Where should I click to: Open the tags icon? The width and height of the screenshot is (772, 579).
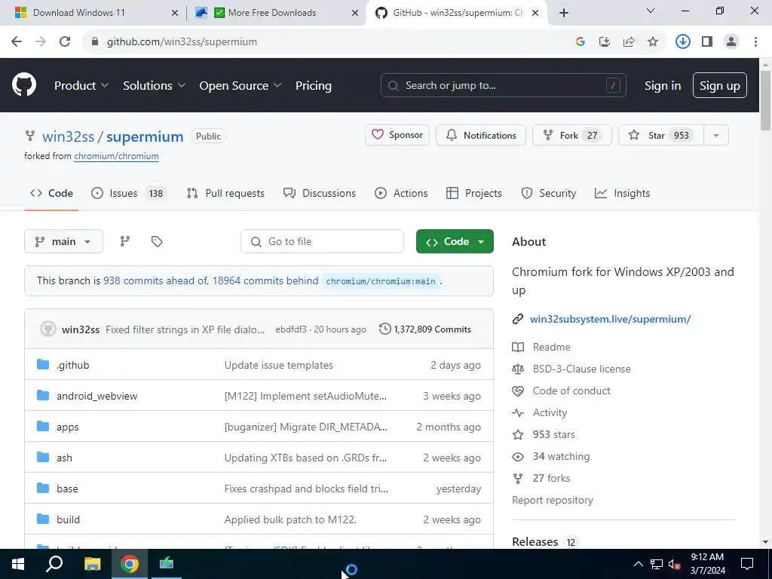click(157, 241)
